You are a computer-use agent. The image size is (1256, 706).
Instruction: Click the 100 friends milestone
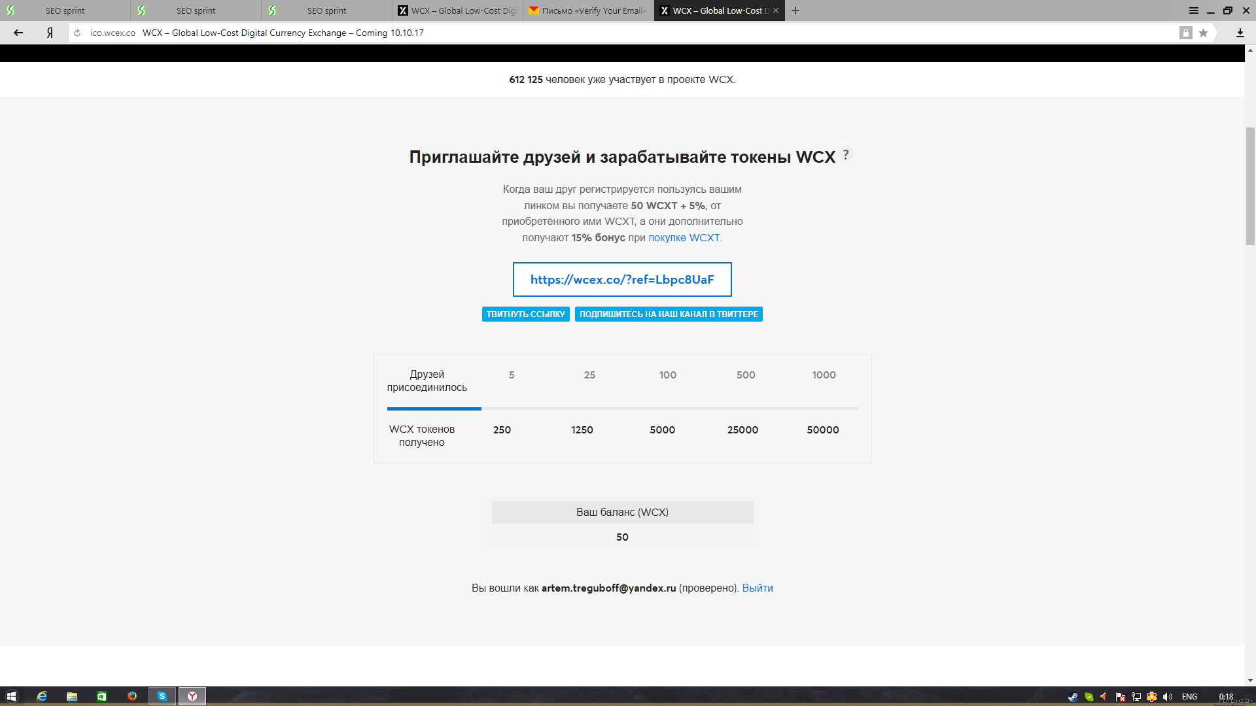(x=667, y=375)
